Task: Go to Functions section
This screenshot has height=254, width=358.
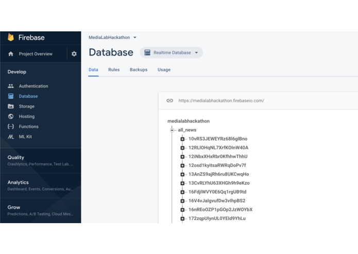Action: [x=29, y=126]
